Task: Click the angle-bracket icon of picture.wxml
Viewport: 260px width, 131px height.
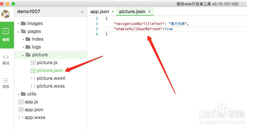Action: tap(33, 78)
